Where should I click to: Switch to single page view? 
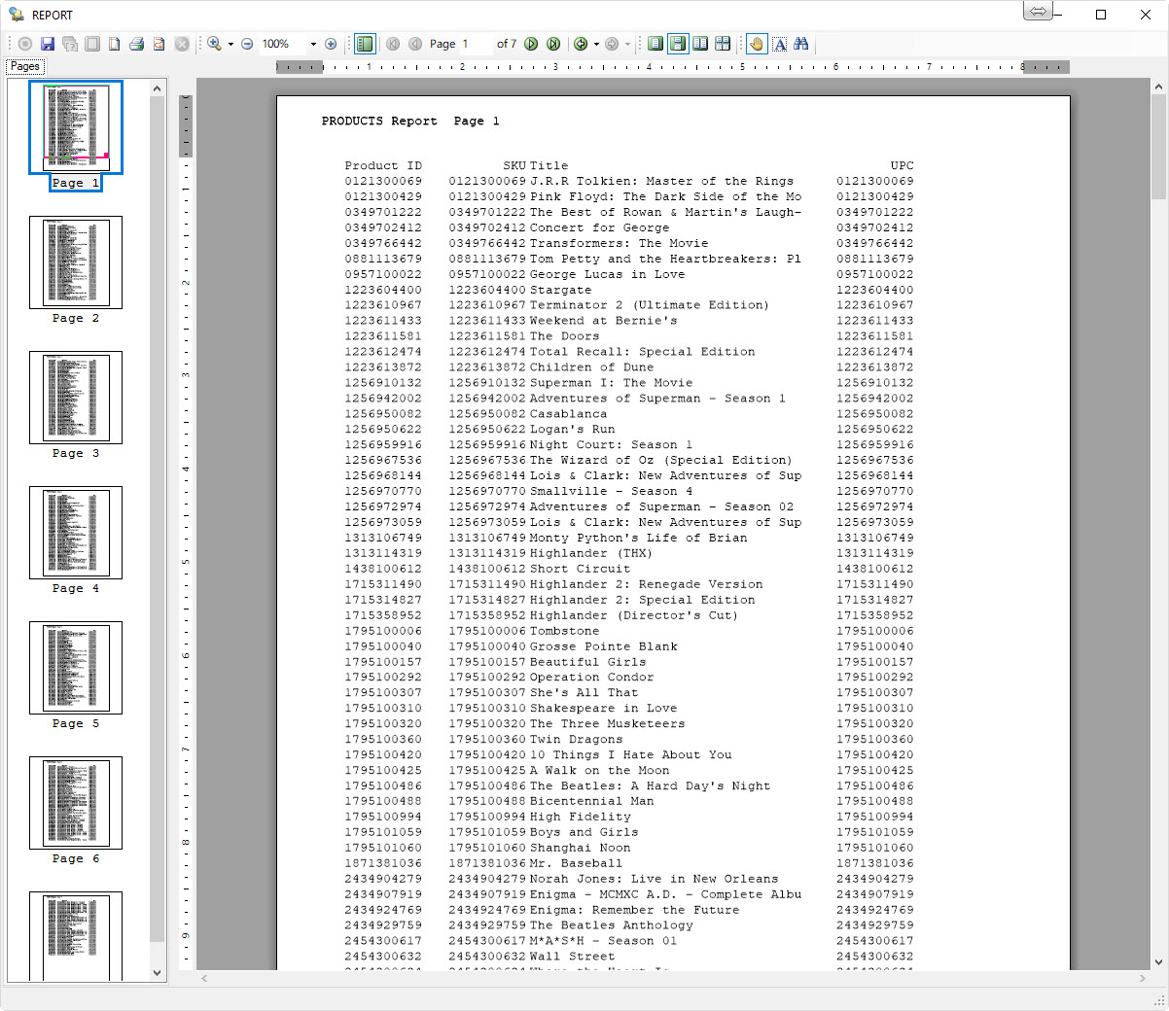click(x=655, y=44)
